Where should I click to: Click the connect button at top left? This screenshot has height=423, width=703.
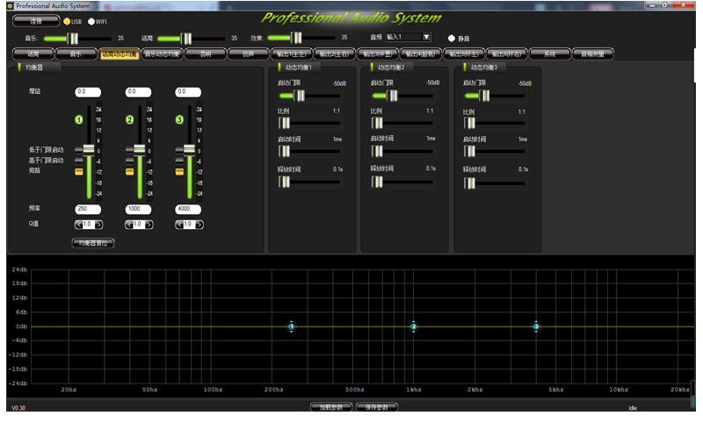tap(36, 21)
